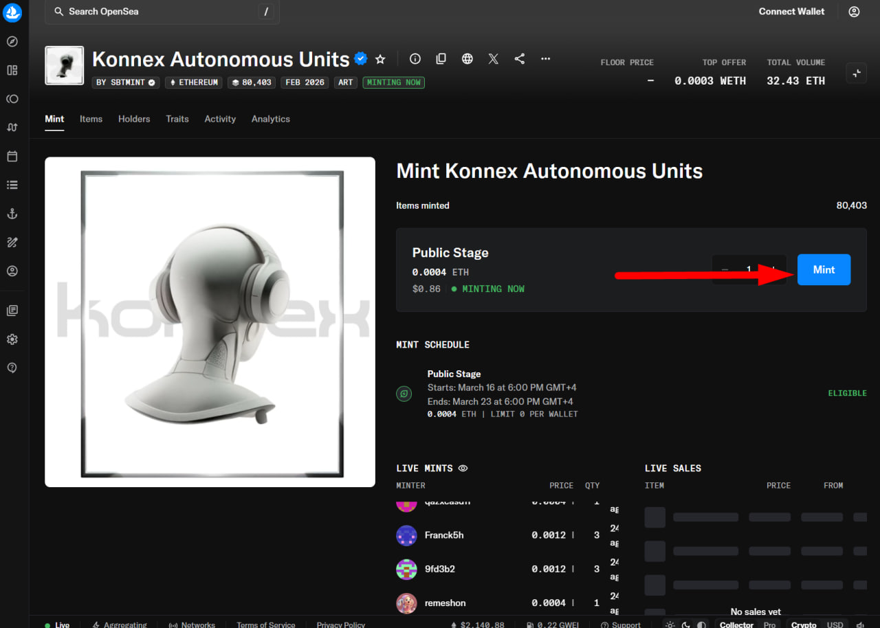The height and width of the screenshot is (628, 880).
Task: Switch to the Activity tab
Action: (x=220, y=119)
